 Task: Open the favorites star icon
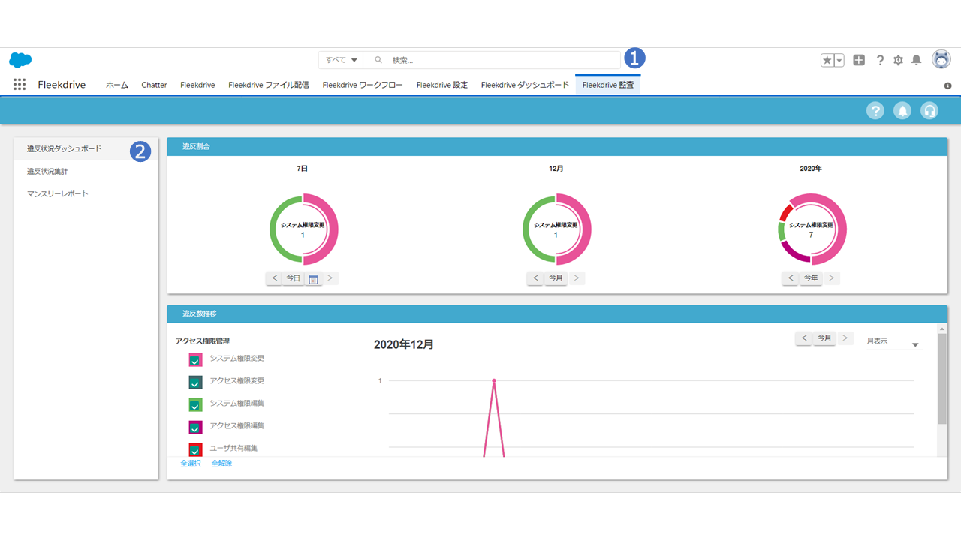[x=827, y=61]
